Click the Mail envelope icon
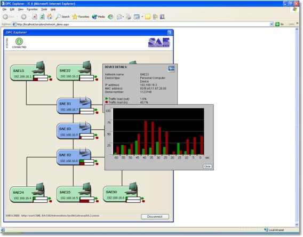This screenshot has width=303, height=237. (x=119, y=17)
